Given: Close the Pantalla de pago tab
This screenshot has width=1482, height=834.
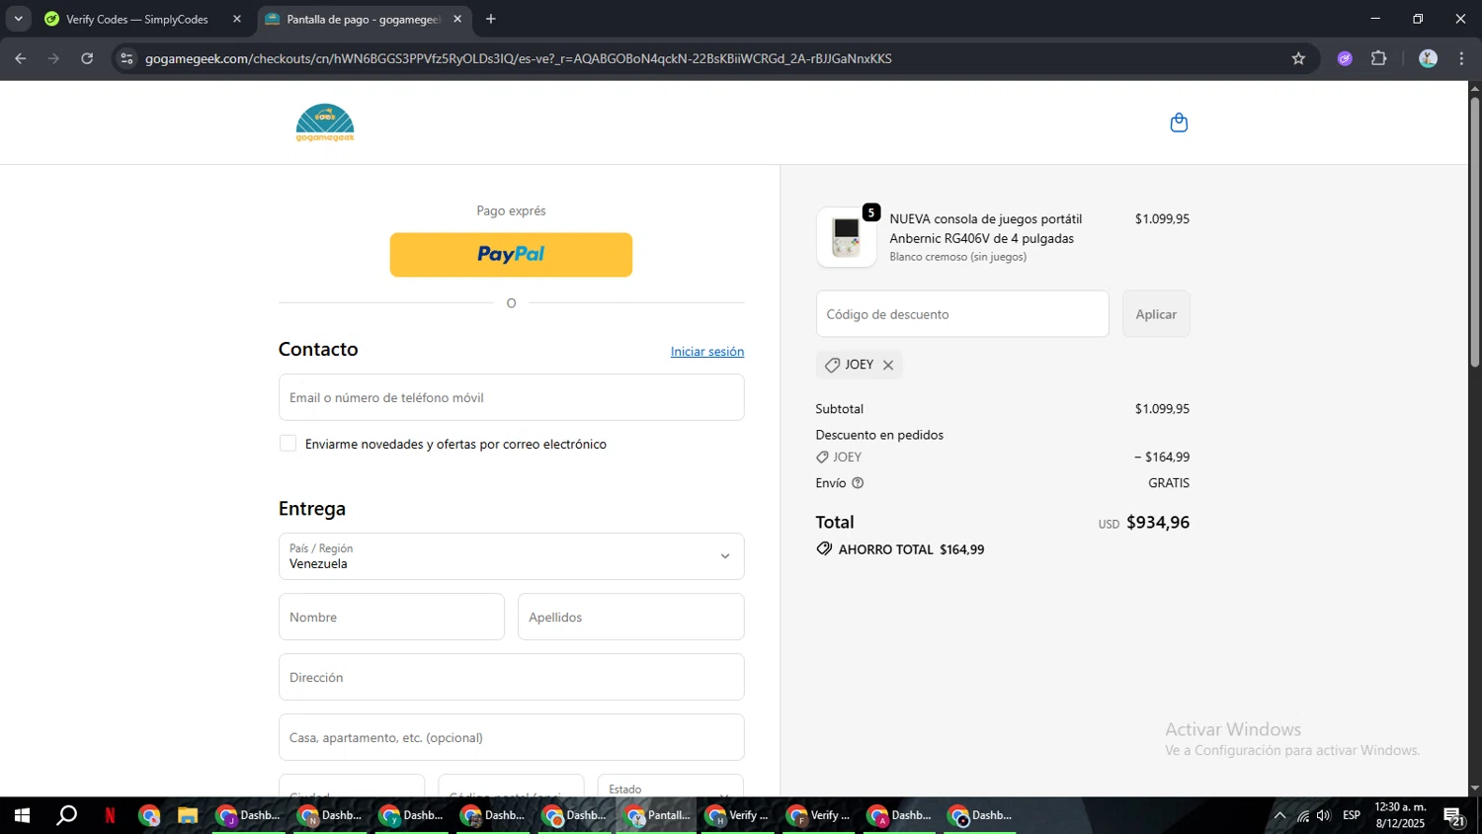Looking at the screenshot, I should coord(457,19).
